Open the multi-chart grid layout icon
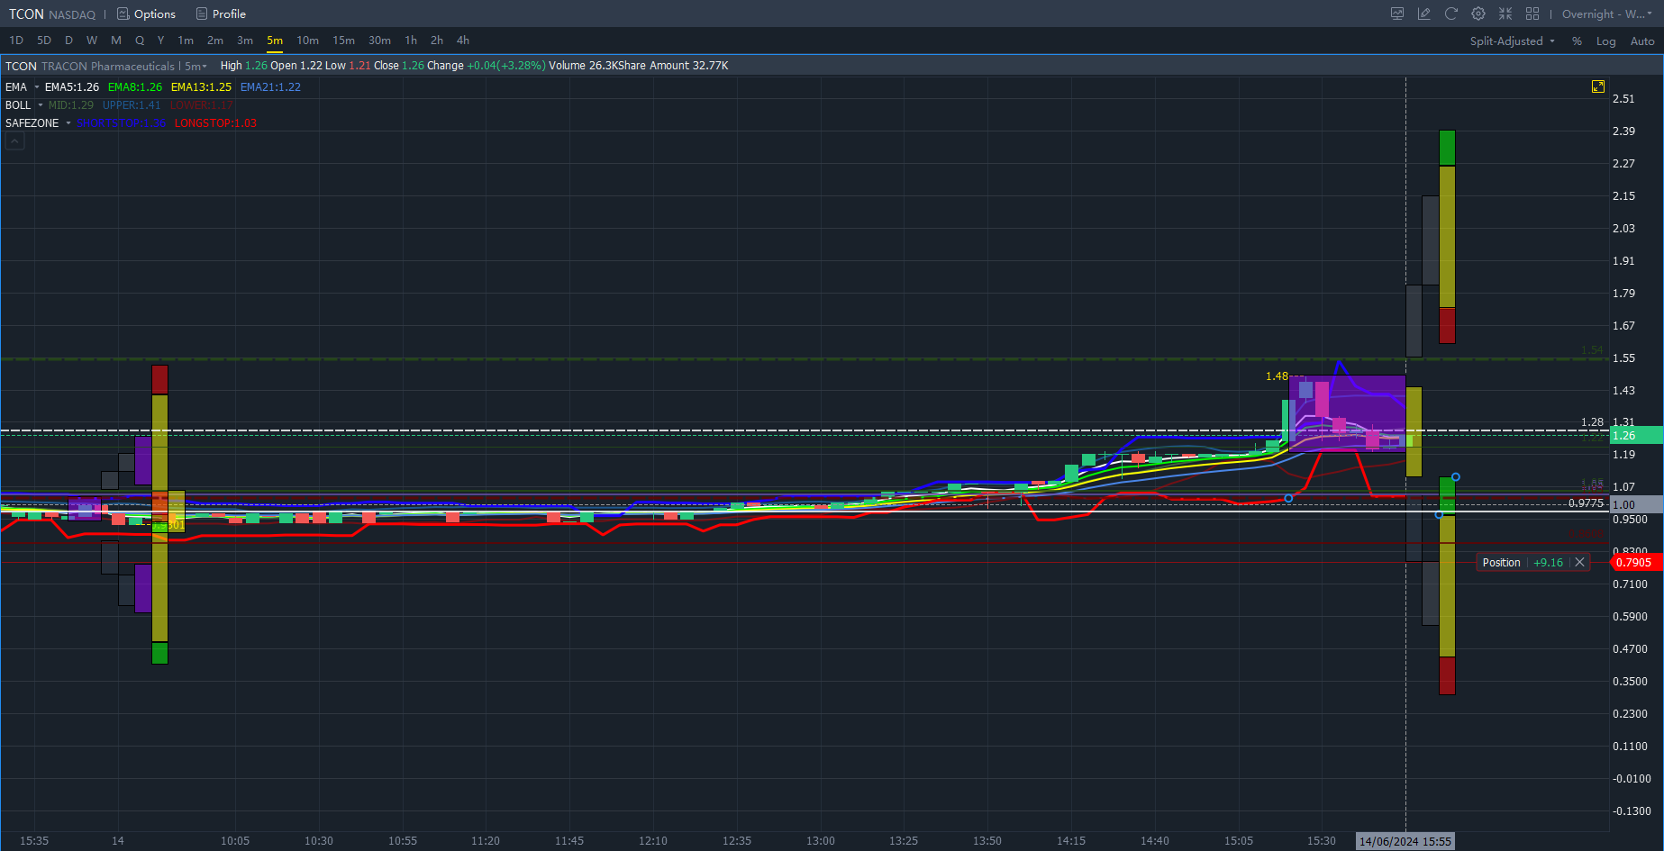The image size is (1664, 851). pos(1532,14)
